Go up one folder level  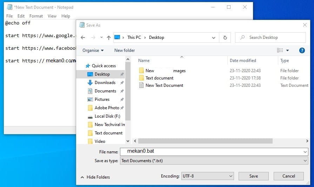108,37
